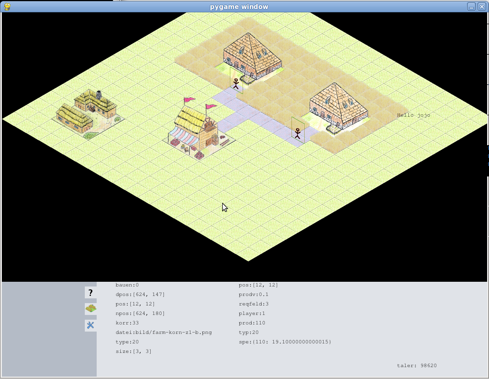The height and width of the screenshot is (379, 489).
Task: Select the stick figure near upper farmhouse
Action: [236, 83]
